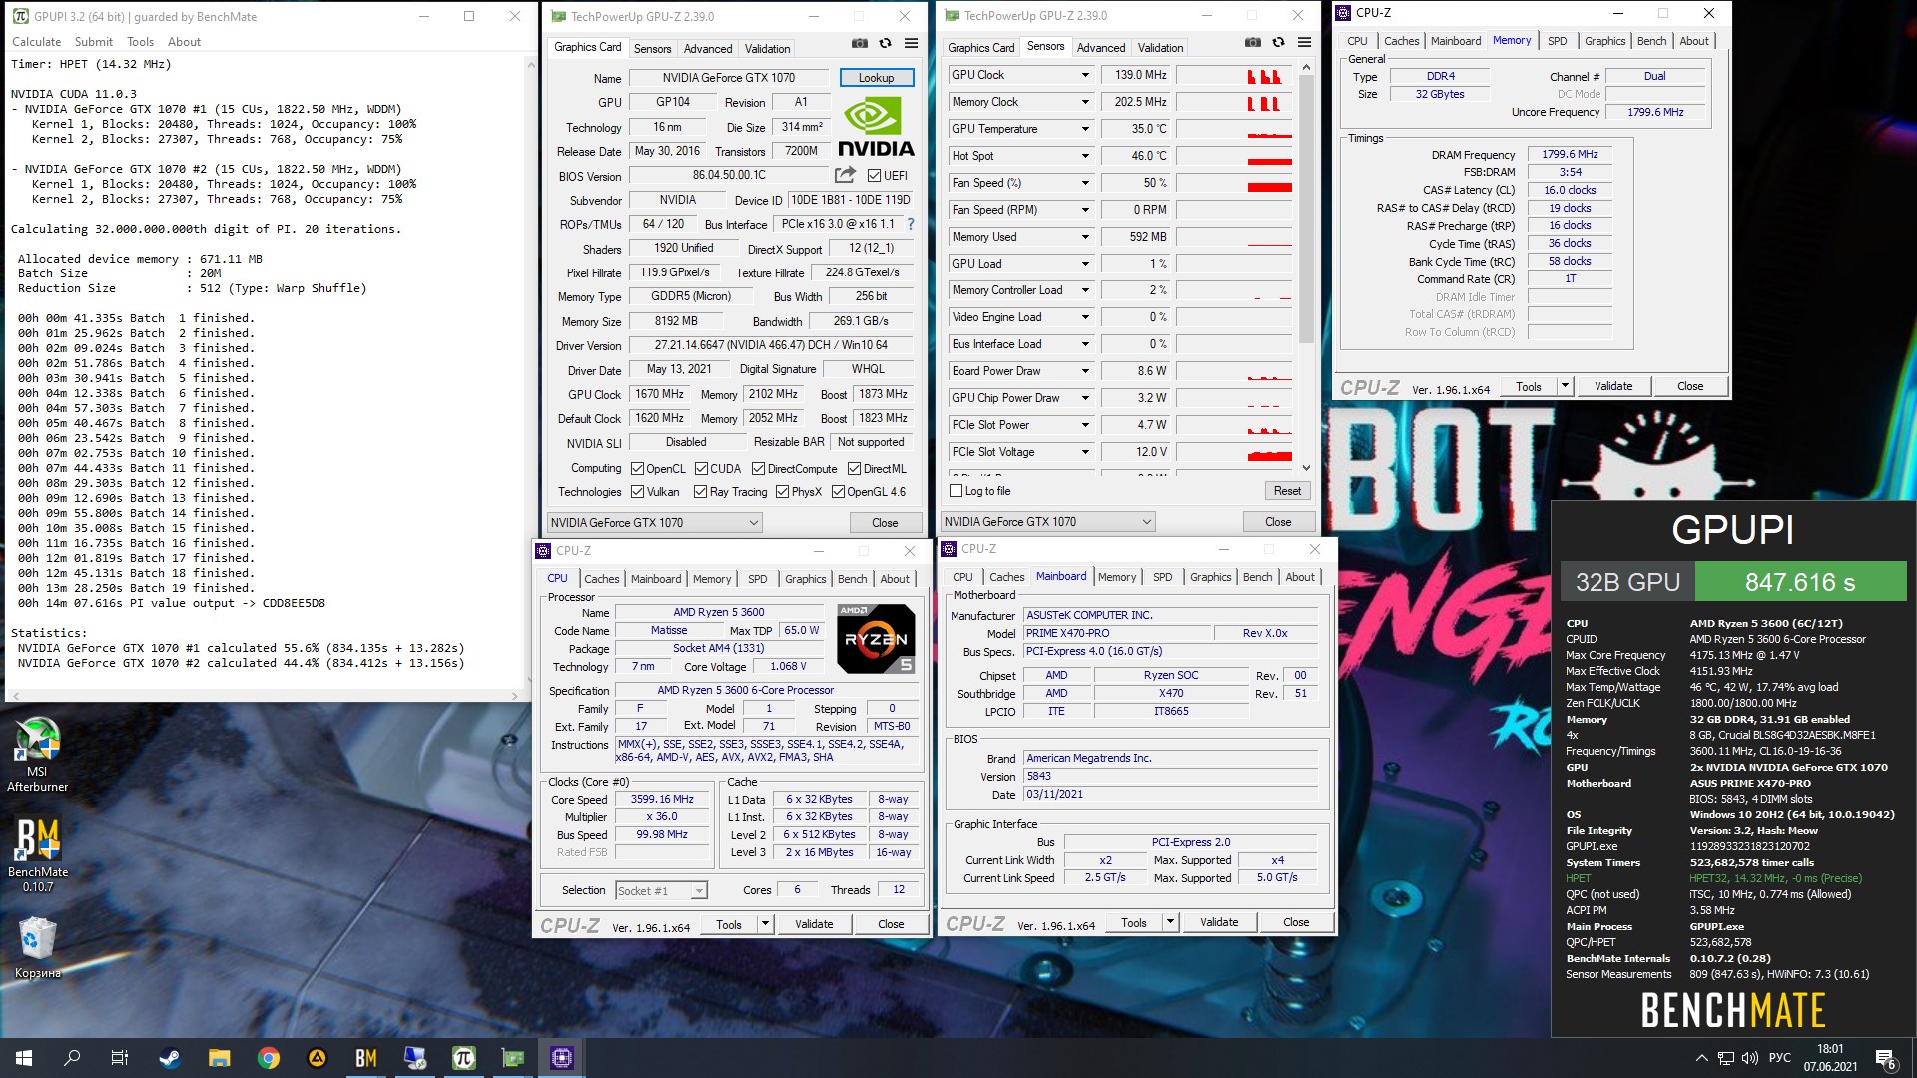This screenshot has width=1917, height=1078.
Task: Click the volume speaker tray icon
Action: pyautogui.click(x=1749, y=1058)
